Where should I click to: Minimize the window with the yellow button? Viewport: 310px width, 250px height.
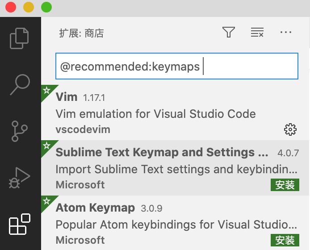[x=29, y=7]
